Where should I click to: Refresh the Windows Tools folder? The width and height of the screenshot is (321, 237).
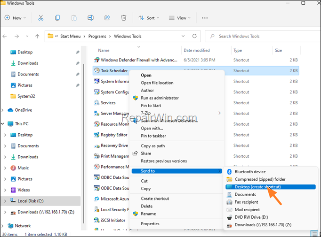point(194,36)
